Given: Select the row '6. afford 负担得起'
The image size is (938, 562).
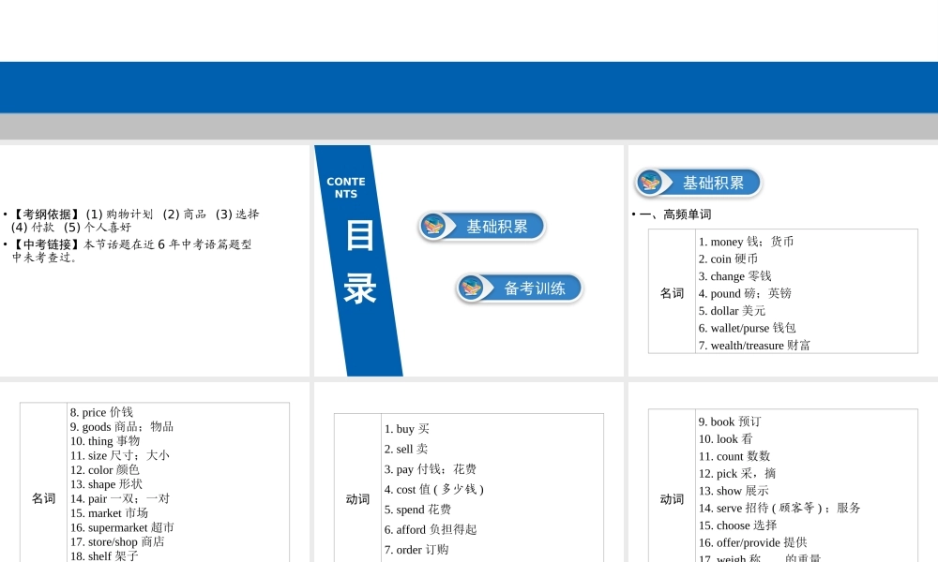Looking at the screenshot, I should click(431, 530).
